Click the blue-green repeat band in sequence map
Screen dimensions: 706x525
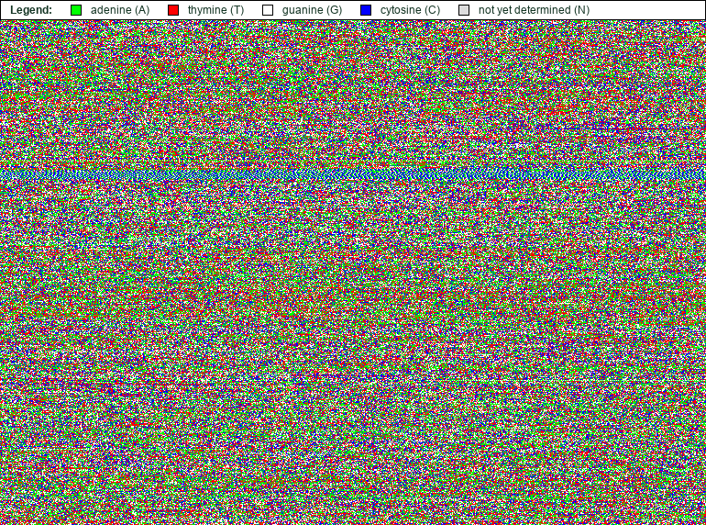click(353, 174)
